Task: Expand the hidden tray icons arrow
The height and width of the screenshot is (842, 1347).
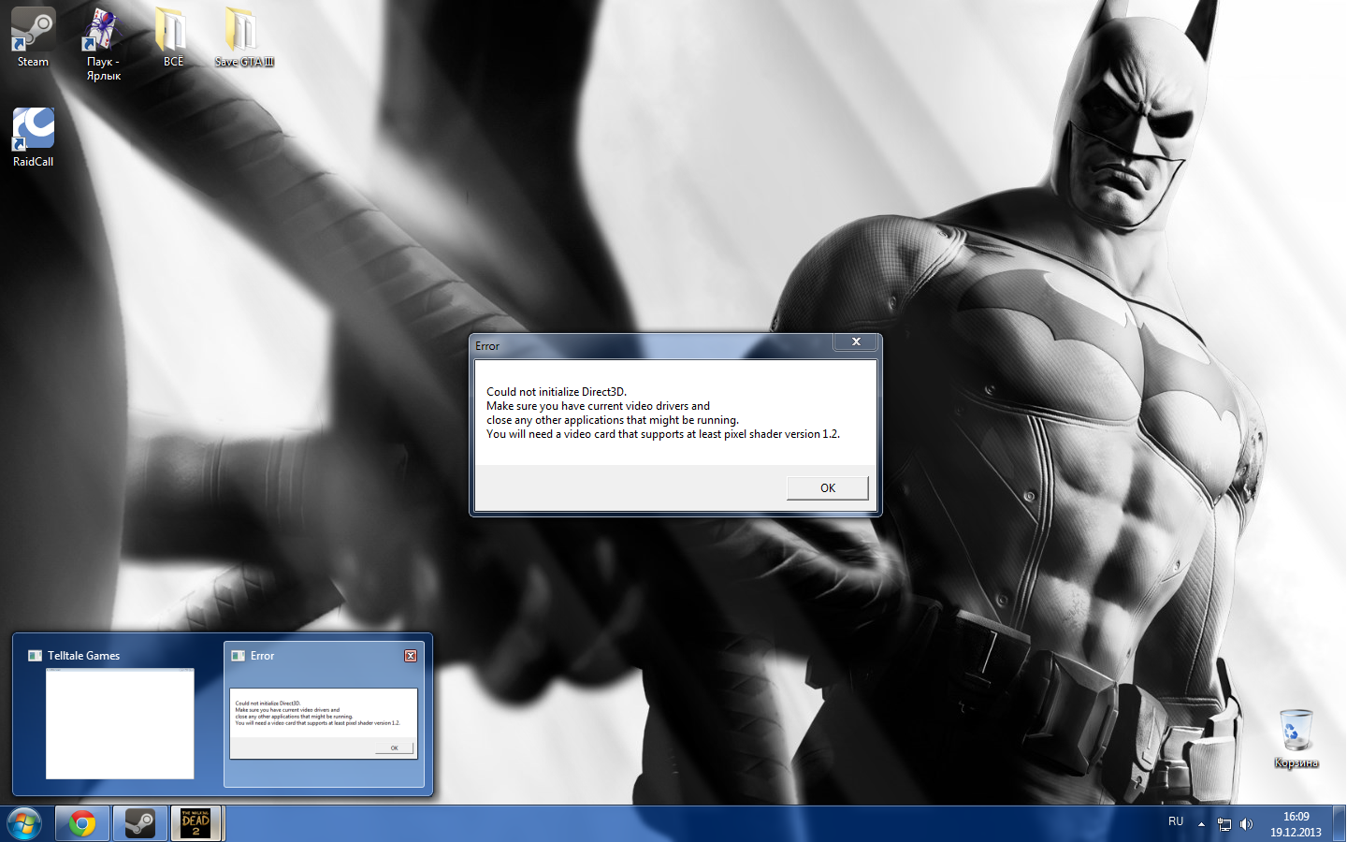Action: [x=1201, y=824]
